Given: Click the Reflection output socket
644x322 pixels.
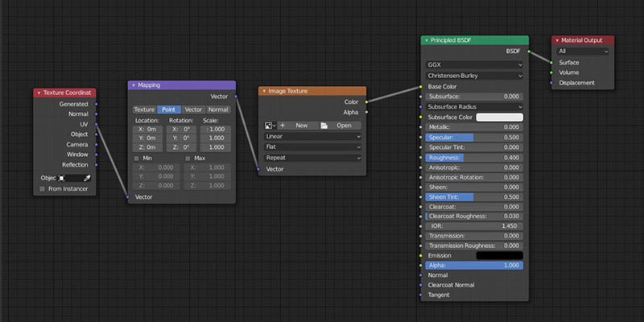Looking at the screenshot, I should tap(96, 165).
